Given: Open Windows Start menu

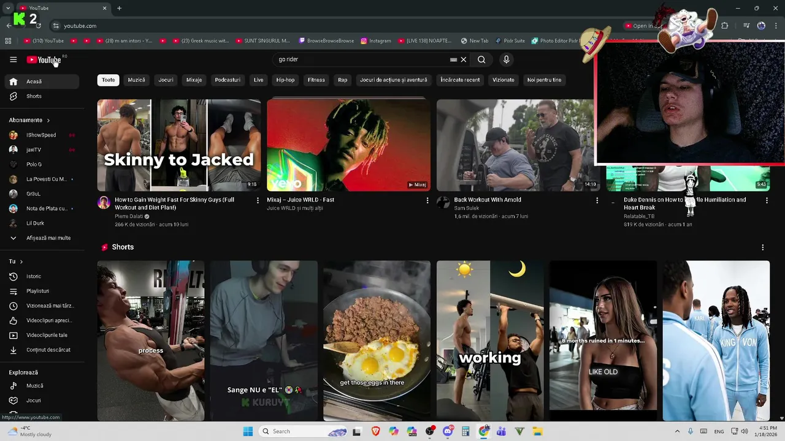Looking at the screenshot, I should coord(248,431).
